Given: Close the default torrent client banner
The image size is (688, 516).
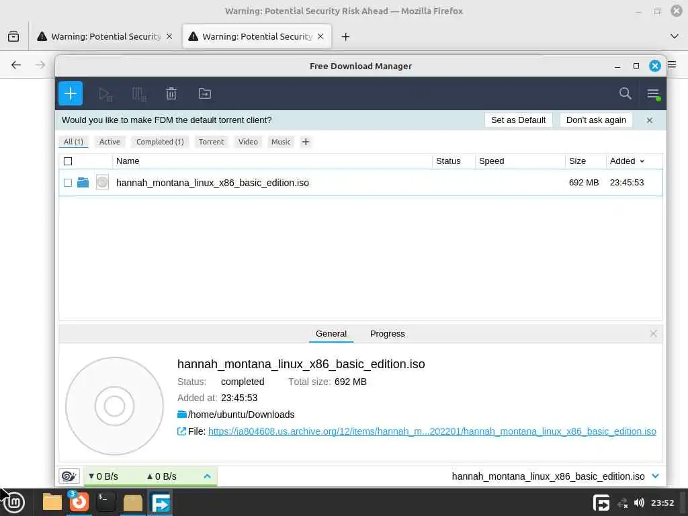Looking at the screenshot, I should point(650,120).
